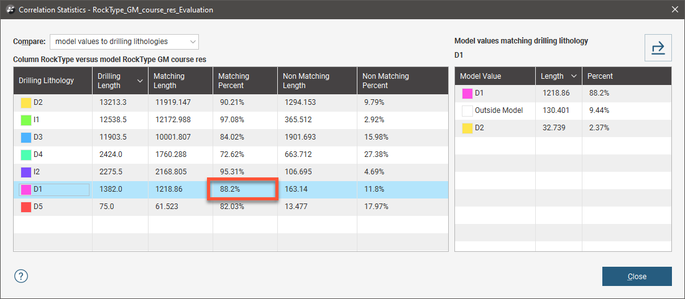
Task: Click the purple I2 color swatch
Action: 26,172
